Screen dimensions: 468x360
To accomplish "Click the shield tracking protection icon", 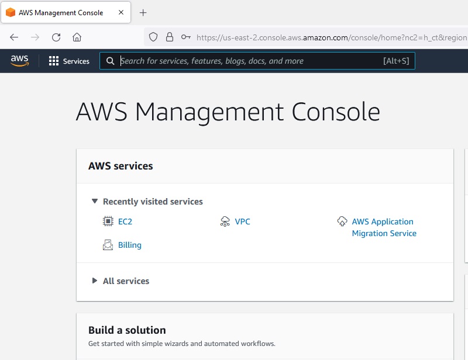I will (x=153, y=37).
